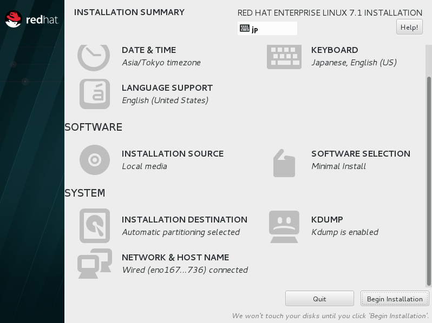Open DATE & TIME settings label
The image size is (432, 323).
pyautogui.click(x=149, y=50)
